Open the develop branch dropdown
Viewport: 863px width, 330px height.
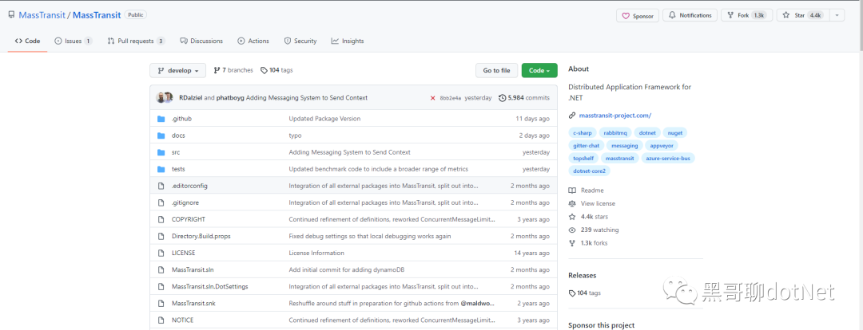tap(177, 70)
